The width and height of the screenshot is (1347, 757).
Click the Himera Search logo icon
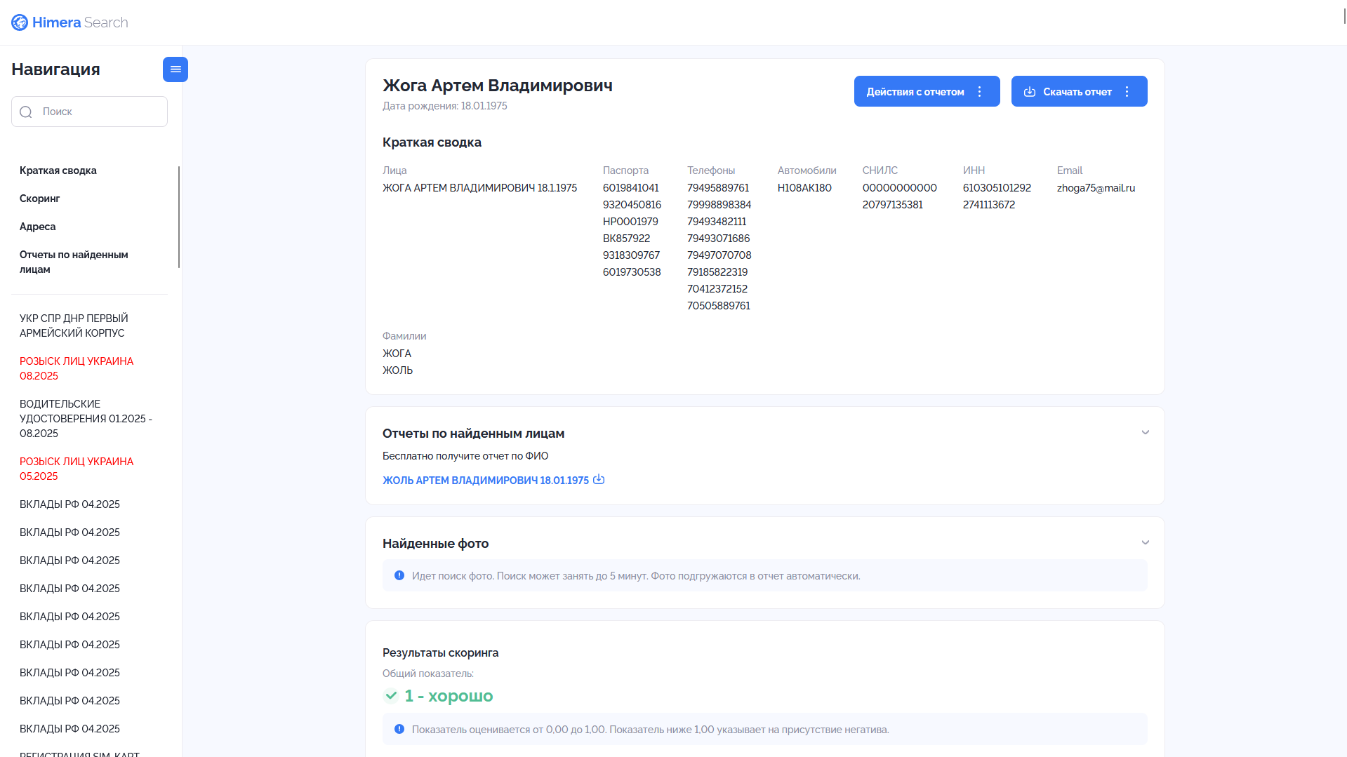coord(20,22)
